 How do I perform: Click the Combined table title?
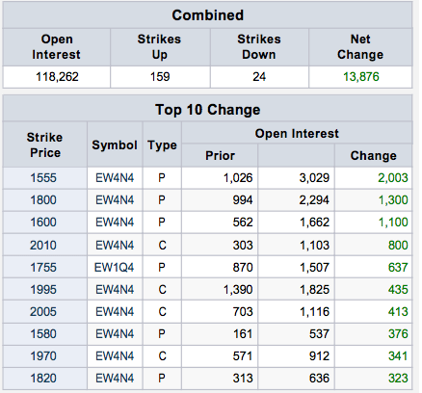tap(208, 15)
